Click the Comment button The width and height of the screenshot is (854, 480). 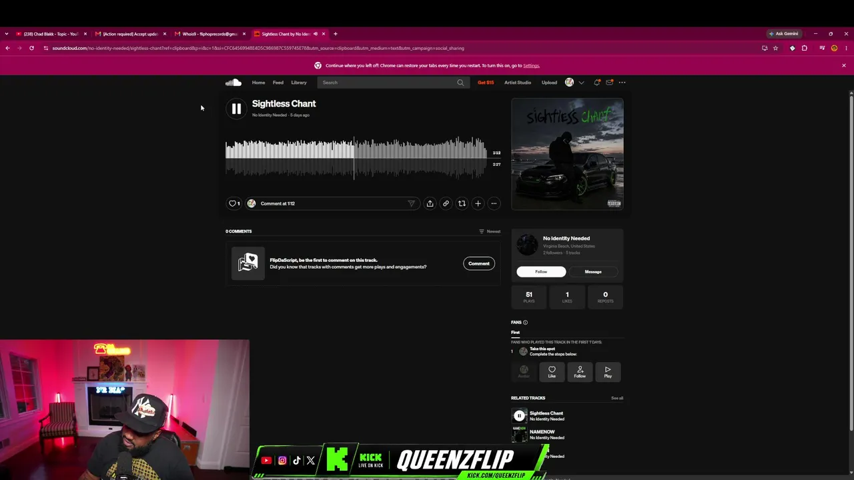[x=478, y=263]
